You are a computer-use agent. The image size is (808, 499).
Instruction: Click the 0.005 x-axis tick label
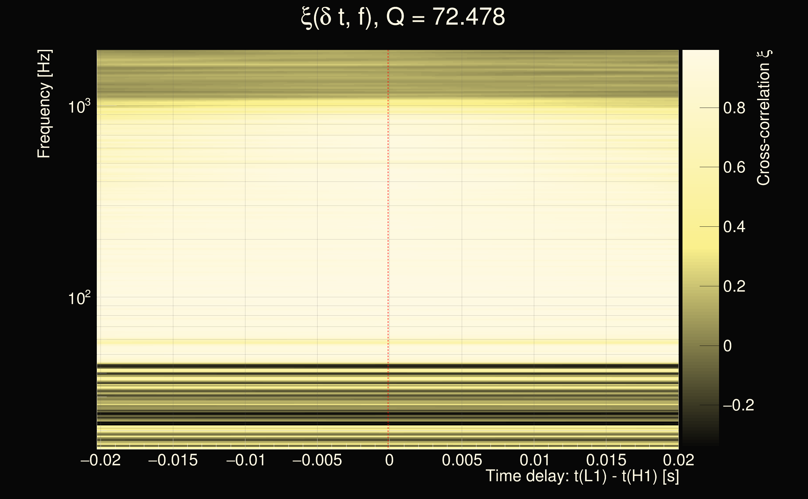462,460
